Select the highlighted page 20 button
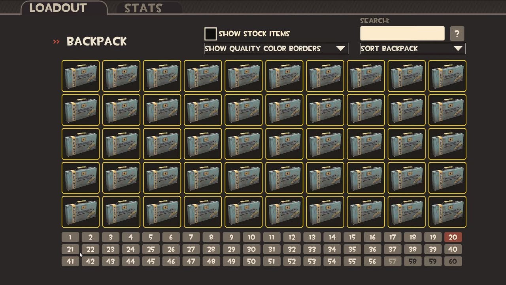This screenshot has height=285, width=506. (453, 237)
